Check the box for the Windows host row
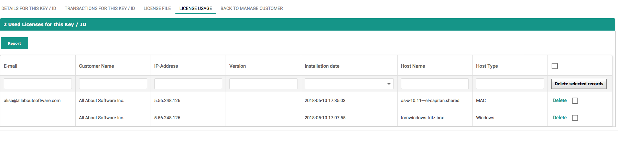Image resolution: width=618 pixels, height=143 pixels. click(575, 118)
